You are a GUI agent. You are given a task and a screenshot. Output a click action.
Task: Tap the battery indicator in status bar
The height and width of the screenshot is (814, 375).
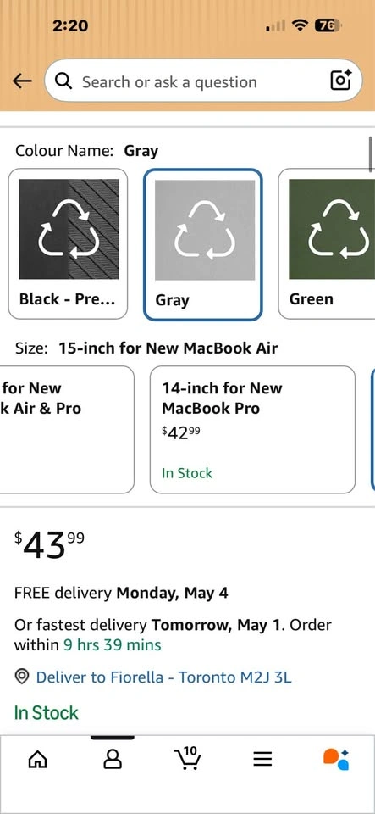pyautogui.click(x=328, y=25)
